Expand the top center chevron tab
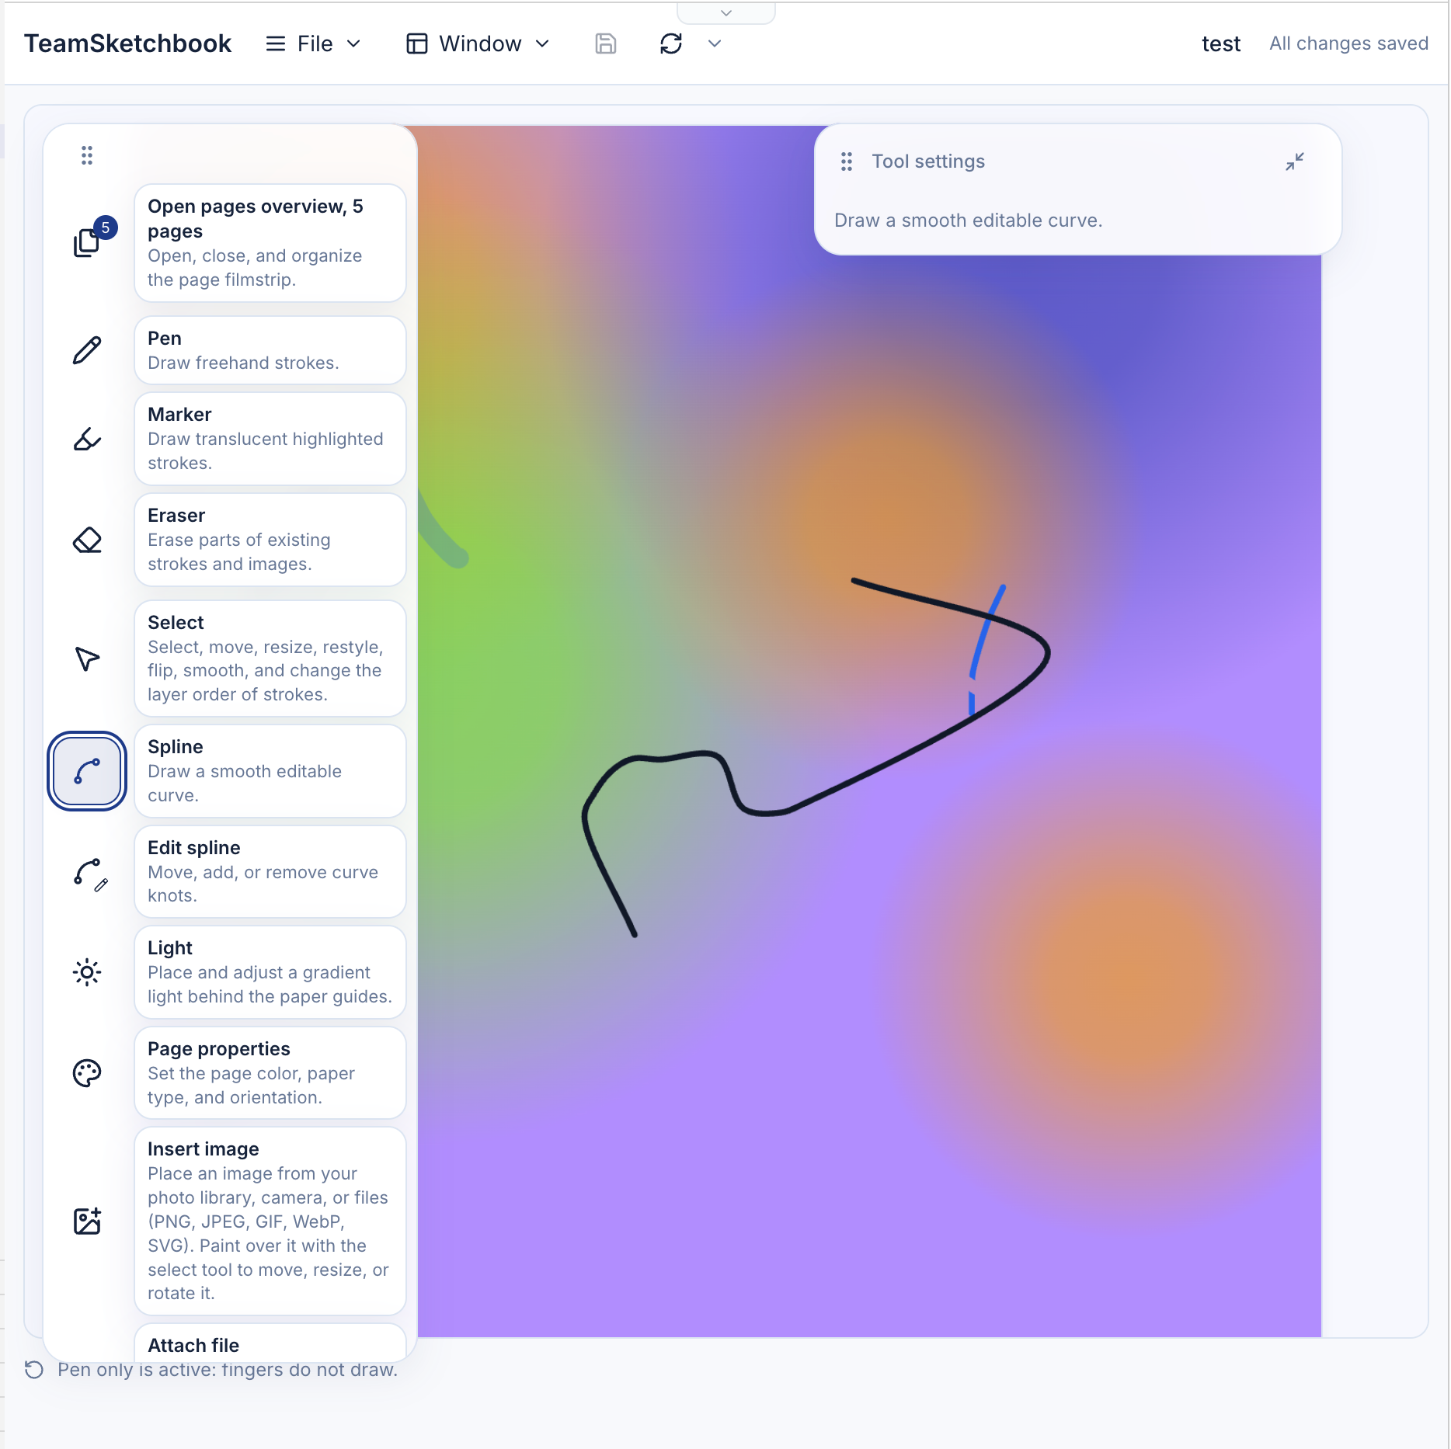The width and height of the screenshot is (1451, 1449). coord(726,13)
